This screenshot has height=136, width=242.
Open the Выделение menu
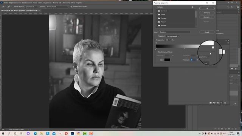[47, 3]
